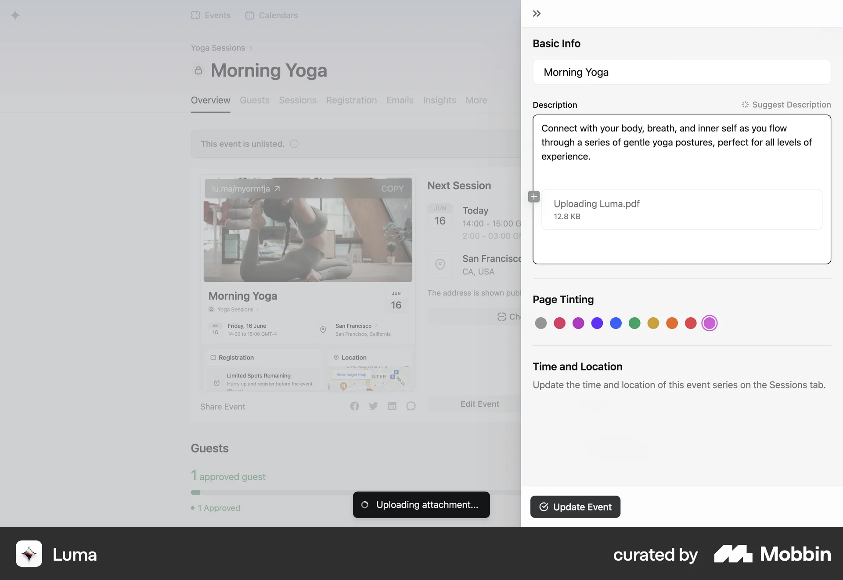Expand the Yoga Sessions breadcrumb chevron

point(251,48)
